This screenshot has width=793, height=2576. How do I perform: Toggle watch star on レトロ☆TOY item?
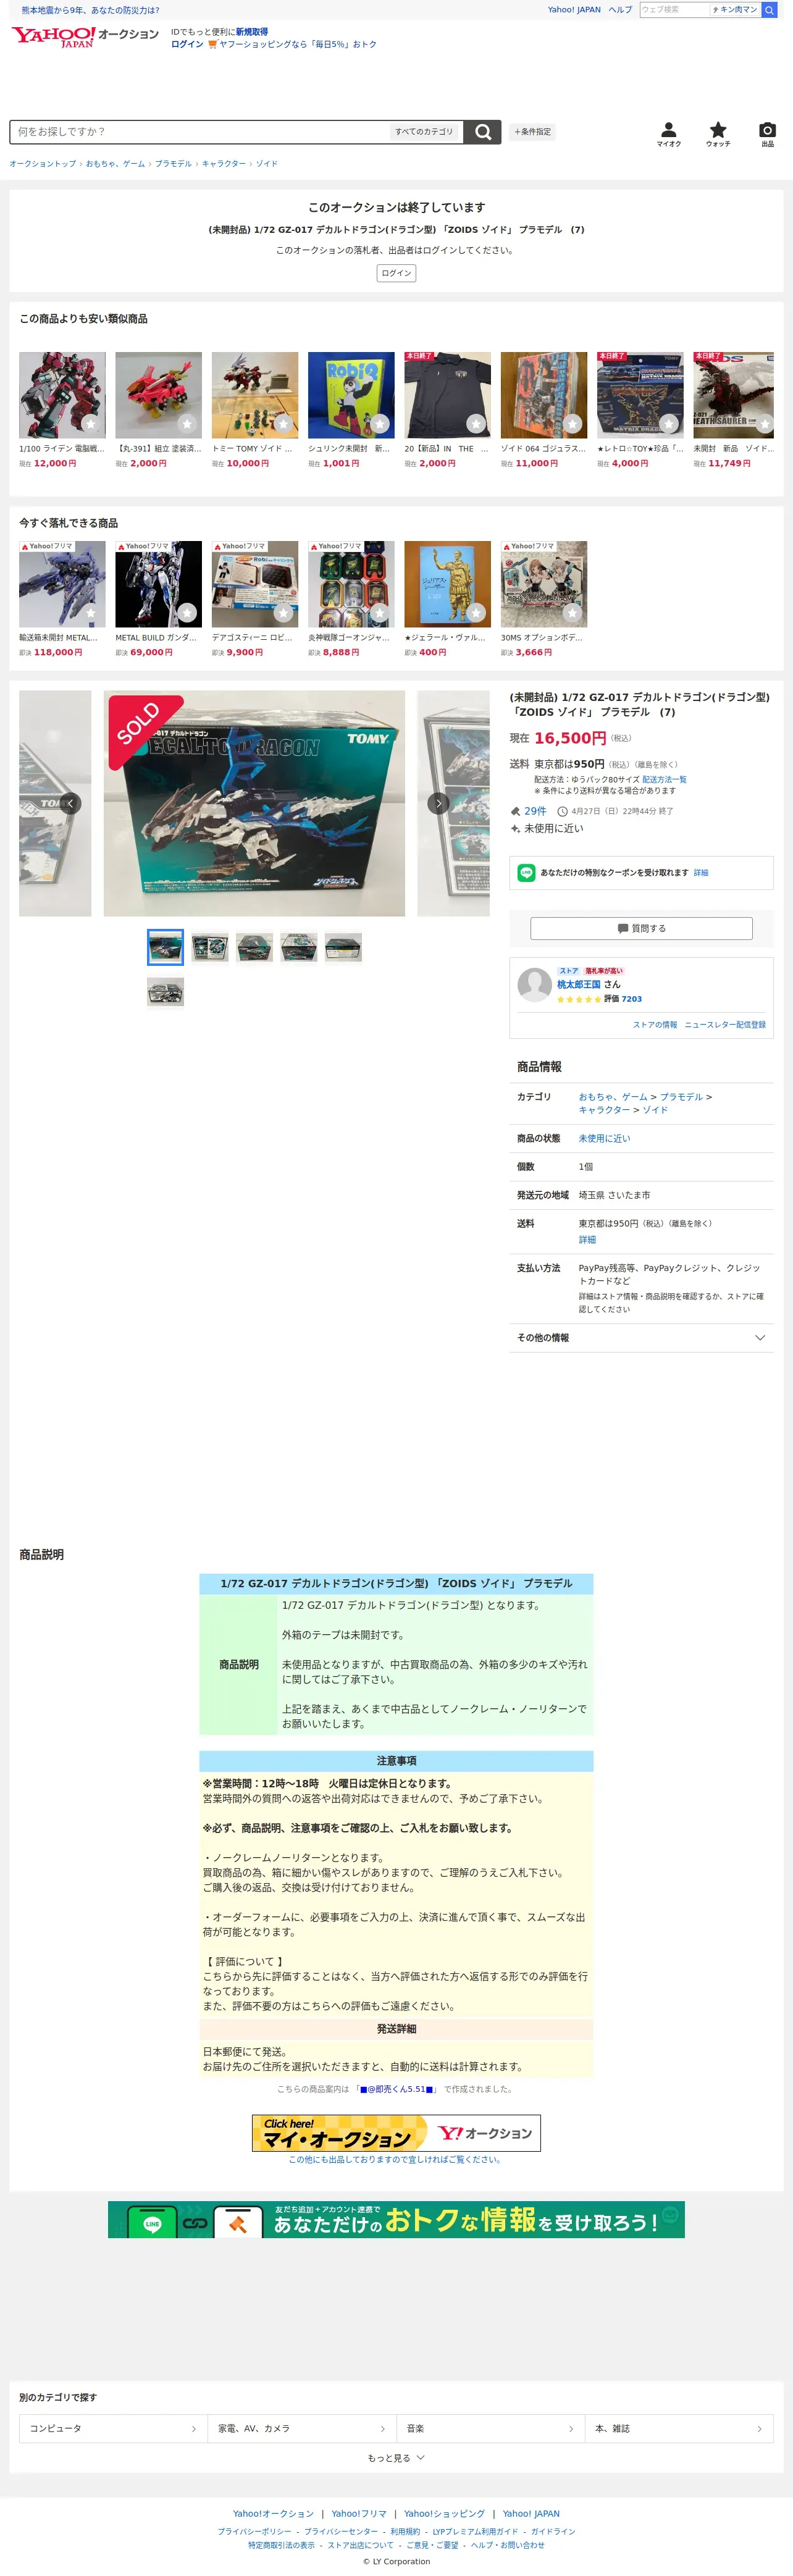[x=668, y=424]
